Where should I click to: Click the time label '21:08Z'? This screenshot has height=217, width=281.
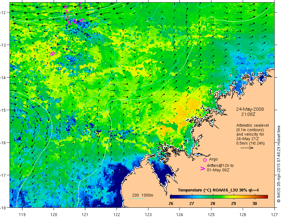click(248, 114)
